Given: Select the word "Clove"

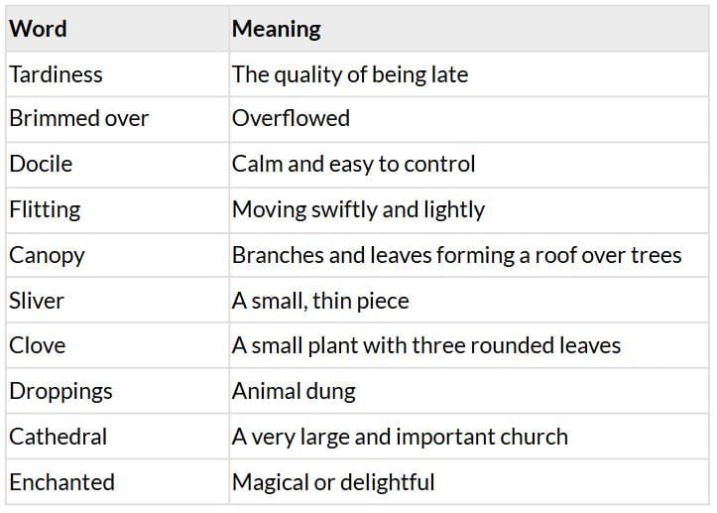Looking at the screenshot, I should pos(37,345).
